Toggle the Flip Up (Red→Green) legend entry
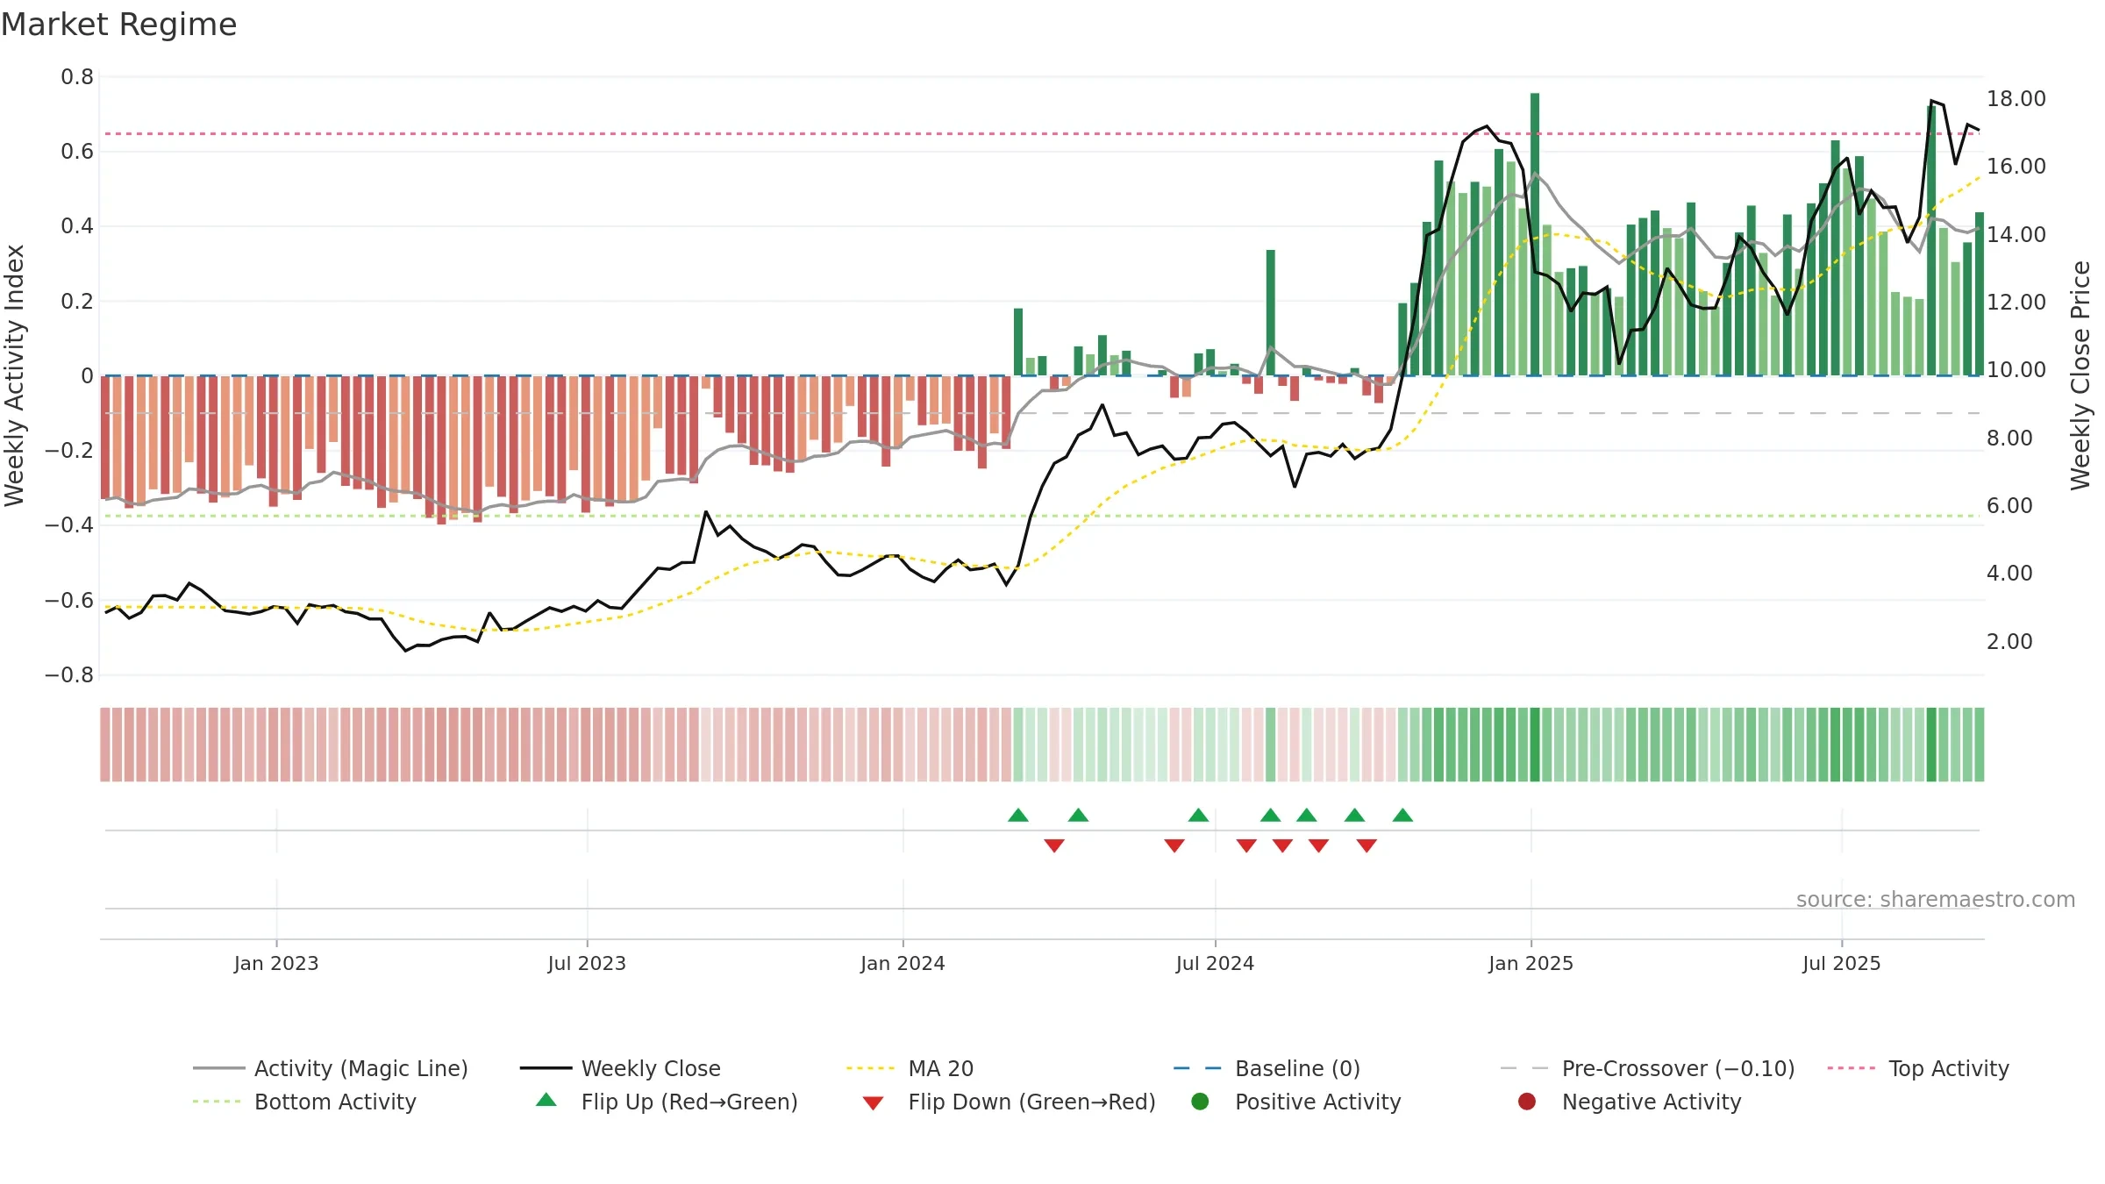2105x1184 pixels. point(667,1102)
